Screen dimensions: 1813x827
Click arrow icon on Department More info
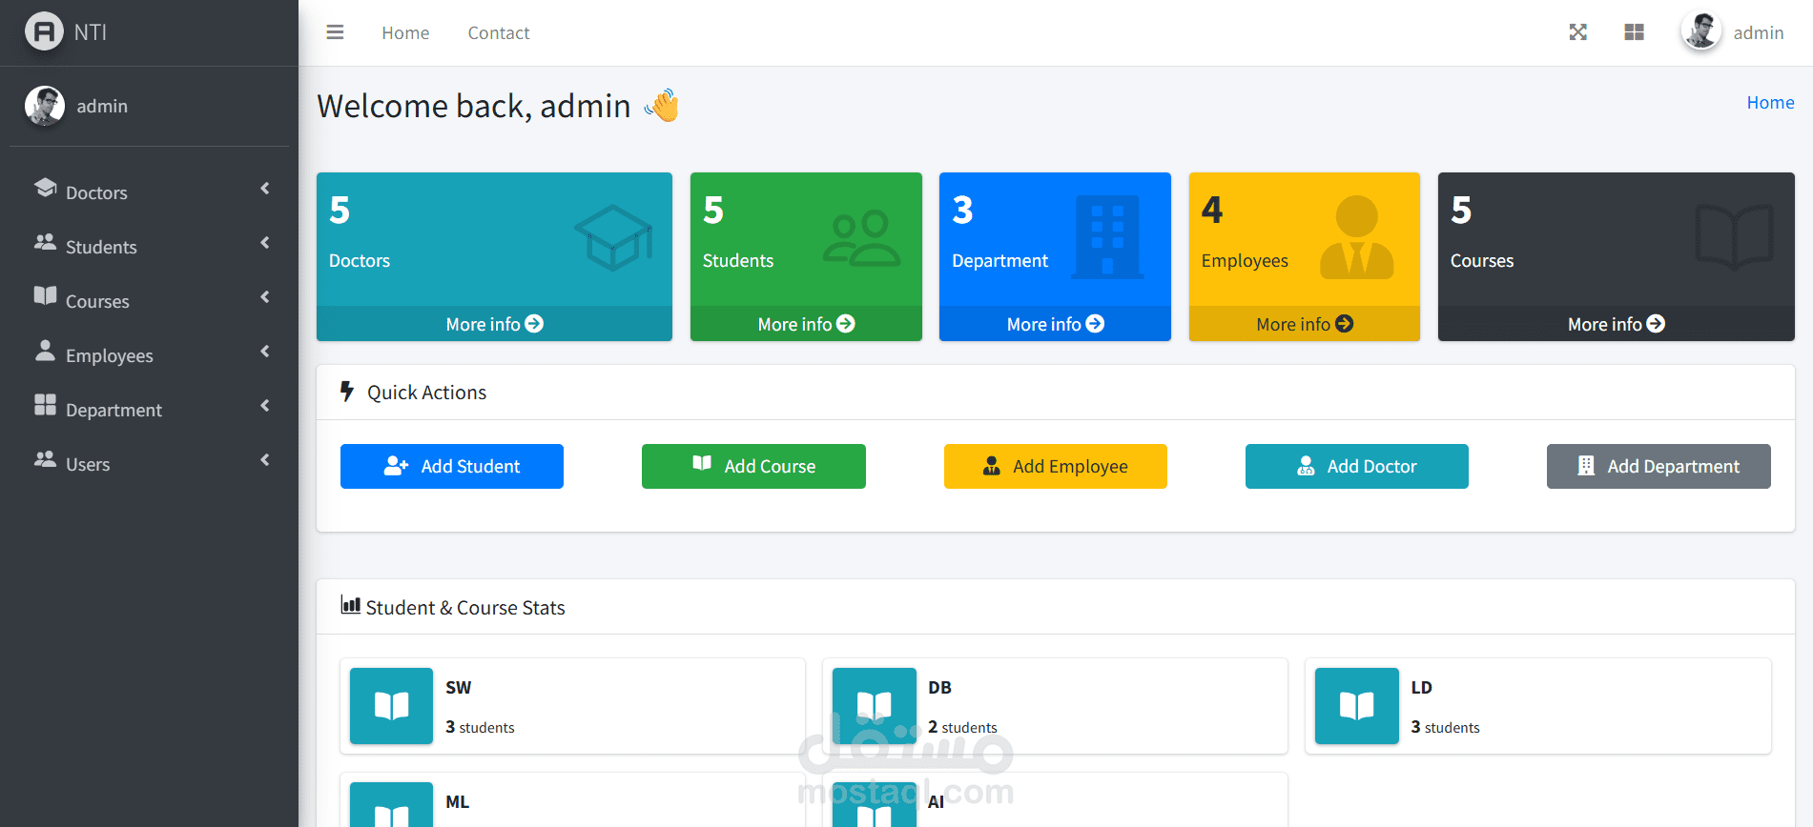click(x=1095, y=324)
